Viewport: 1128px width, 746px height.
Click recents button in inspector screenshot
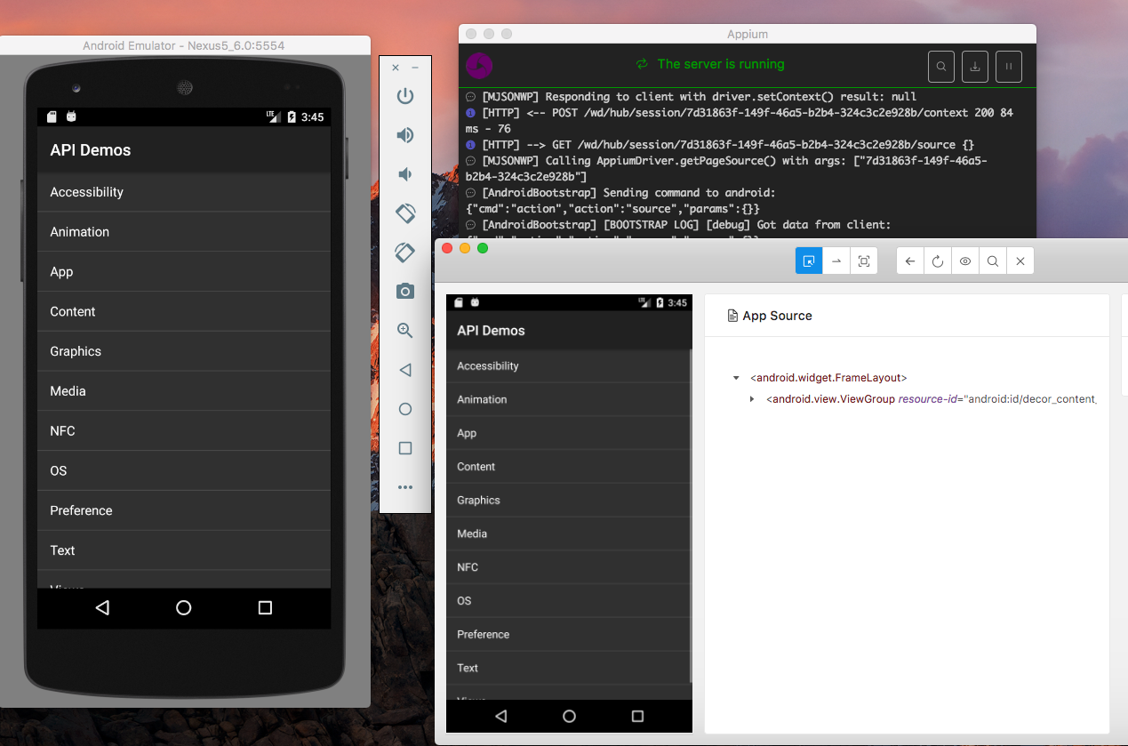(637, 716)
